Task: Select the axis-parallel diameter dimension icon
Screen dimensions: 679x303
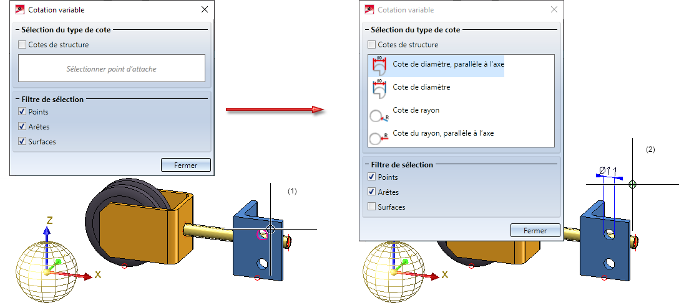Action: 379,65
